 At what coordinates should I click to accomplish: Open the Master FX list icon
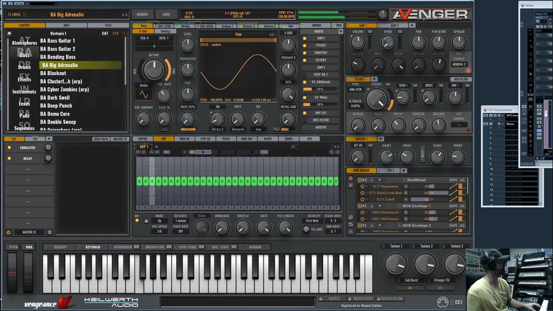click(49, 232)
